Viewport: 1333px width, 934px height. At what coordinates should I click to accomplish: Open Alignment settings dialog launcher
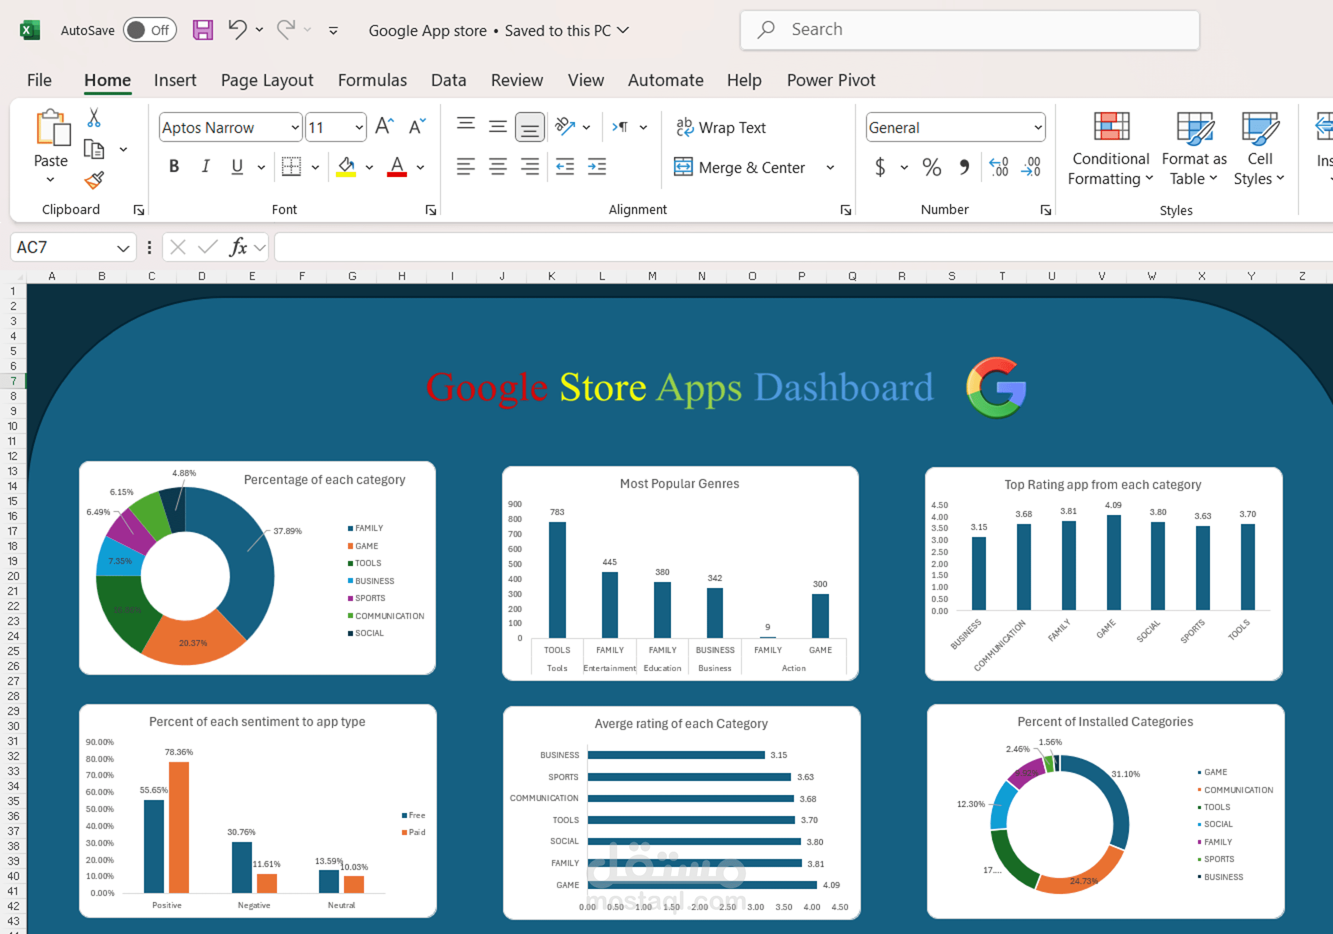[x=846, y=210]
